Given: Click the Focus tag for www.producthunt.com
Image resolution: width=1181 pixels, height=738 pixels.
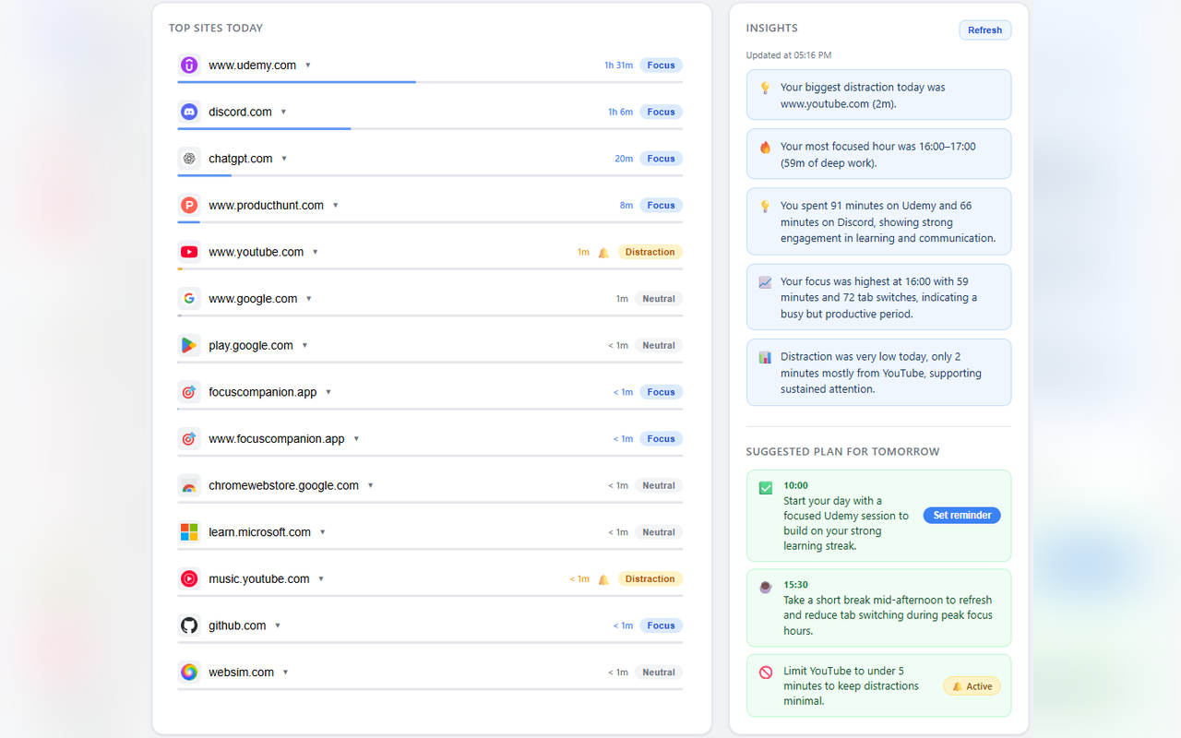Looking at the screenshot, I should 661,206.
